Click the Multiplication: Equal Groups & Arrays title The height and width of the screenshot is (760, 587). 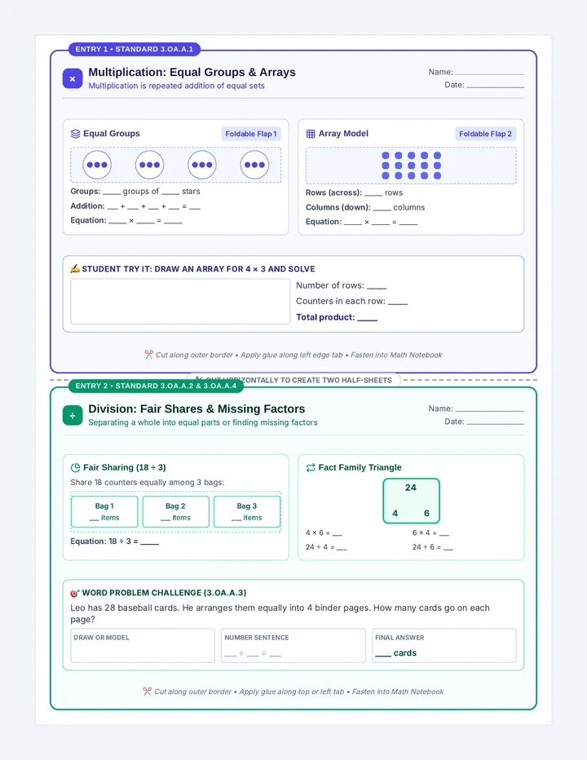[x=192, y=73]
